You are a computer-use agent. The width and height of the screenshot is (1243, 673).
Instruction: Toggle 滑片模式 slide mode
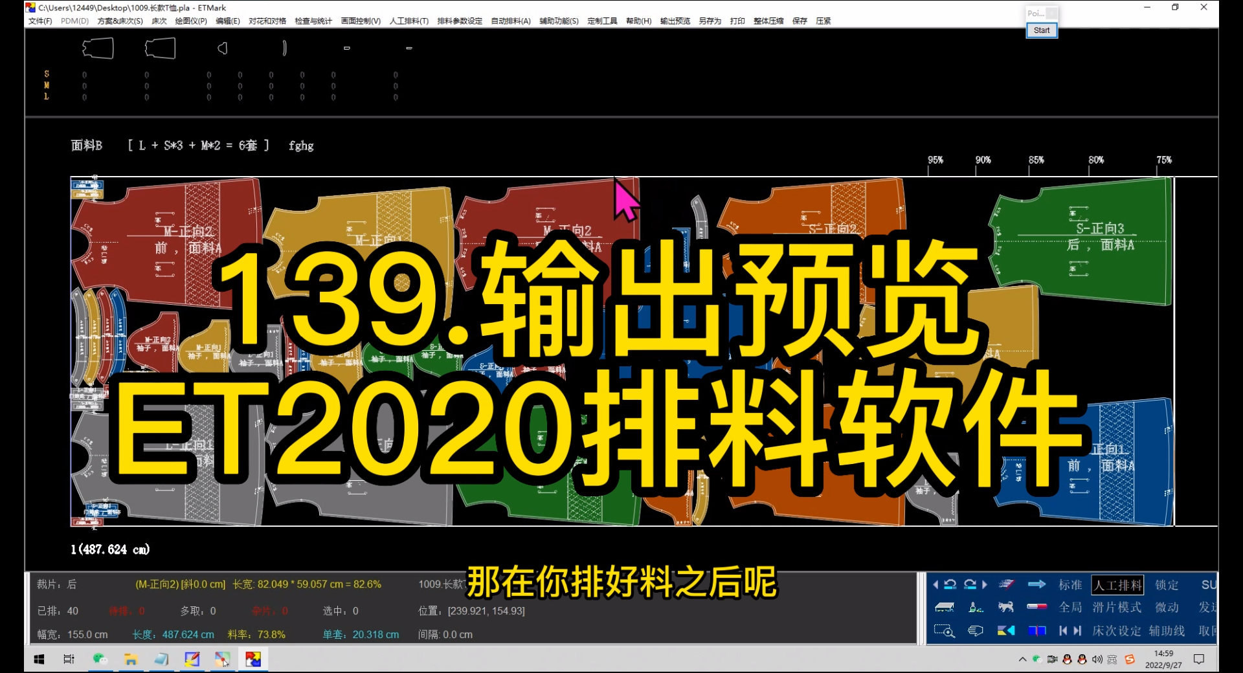(1117, 607)
